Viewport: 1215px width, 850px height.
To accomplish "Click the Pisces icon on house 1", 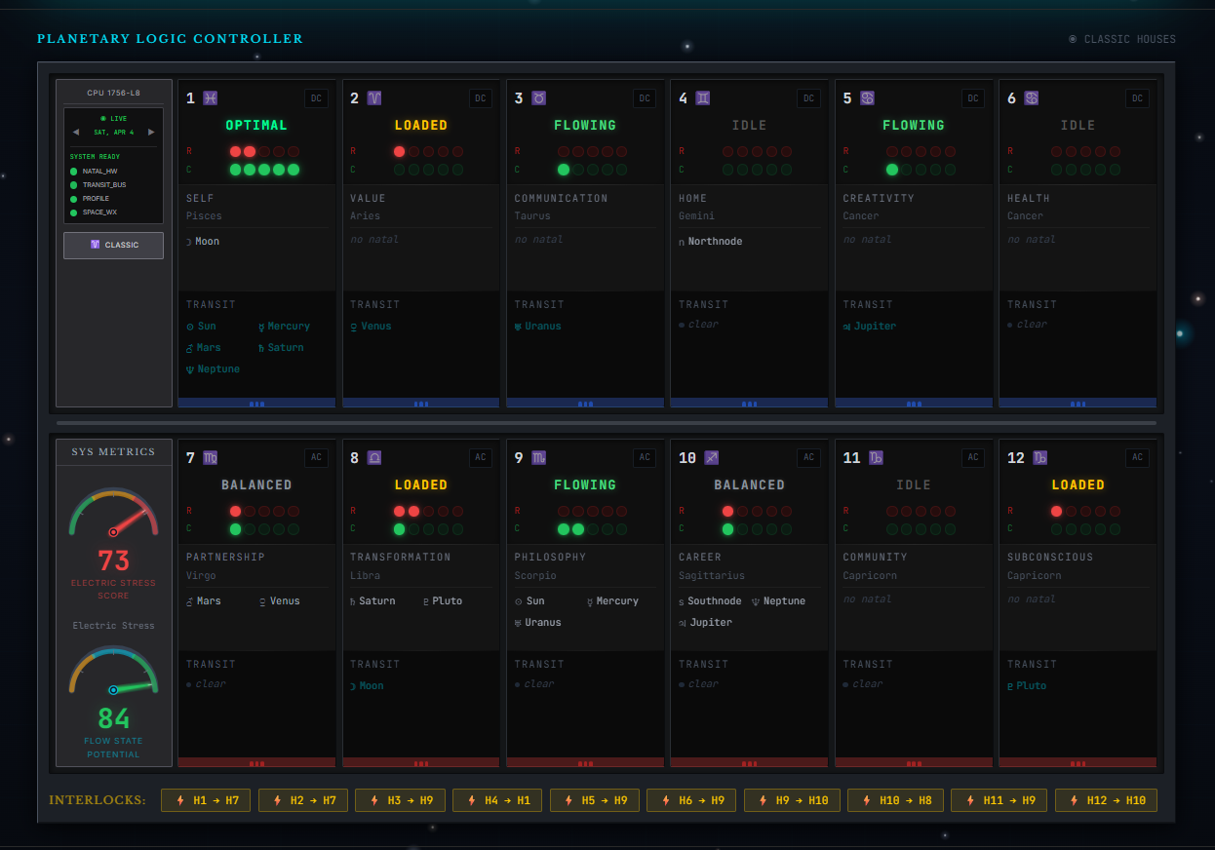I will (x=211, y=98).
